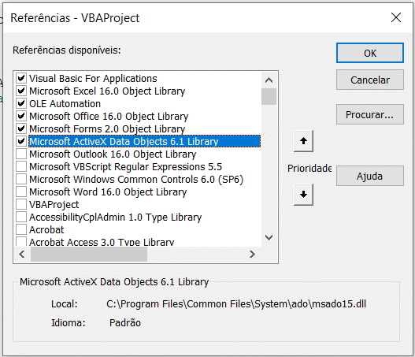Image resolution: width=415 pixels, height=357 pixels.
Task: Uncheck Microsoft ActiveX Data Objects 6.1 Library
Action: click(21, 141)
